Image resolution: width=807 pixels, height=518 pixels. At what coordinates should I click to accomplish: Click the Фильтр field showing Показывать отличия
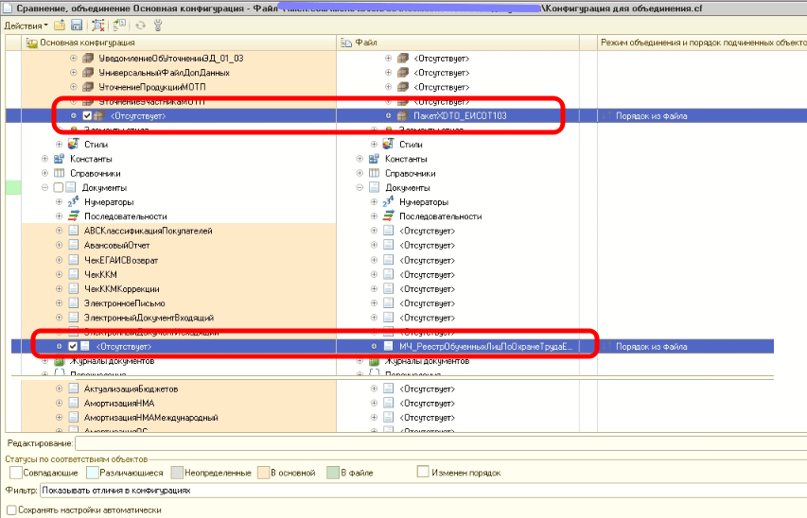(x=423, y=491)
